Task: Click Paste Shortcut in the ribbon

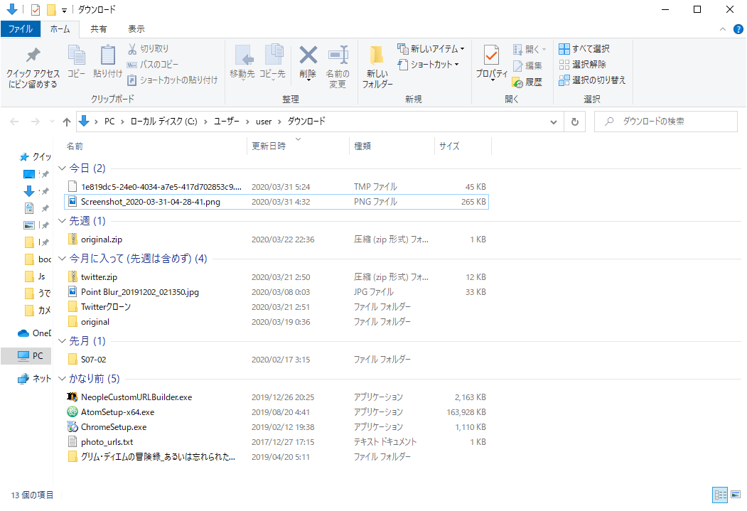Action: 172,80
